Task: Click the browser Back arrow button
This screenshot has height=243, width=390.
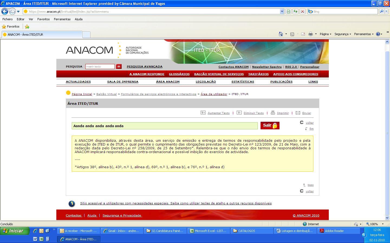Action: click(5, 11)
